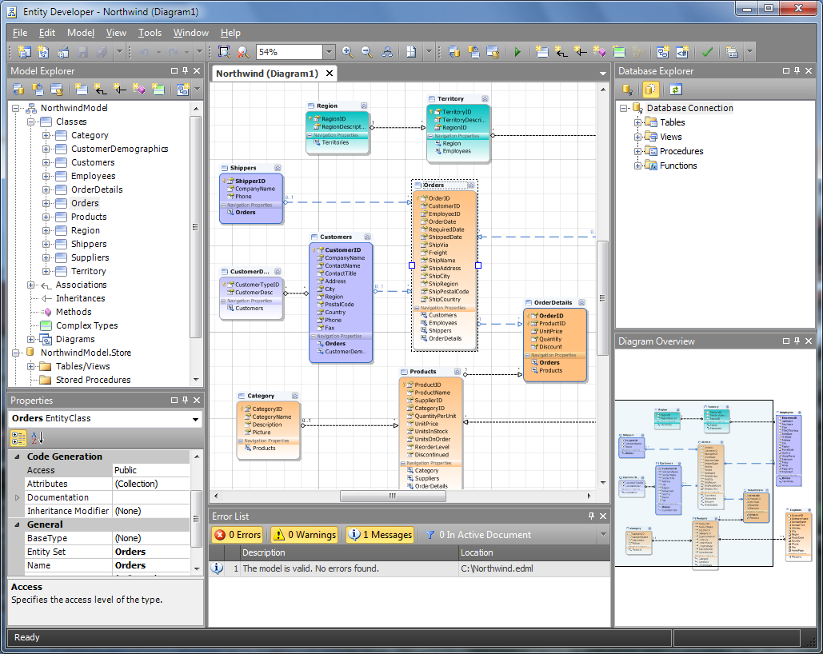Float the Database Explorer panel
Image resolution: width=823 pixels, height=654 pixels.
point(785,71)
